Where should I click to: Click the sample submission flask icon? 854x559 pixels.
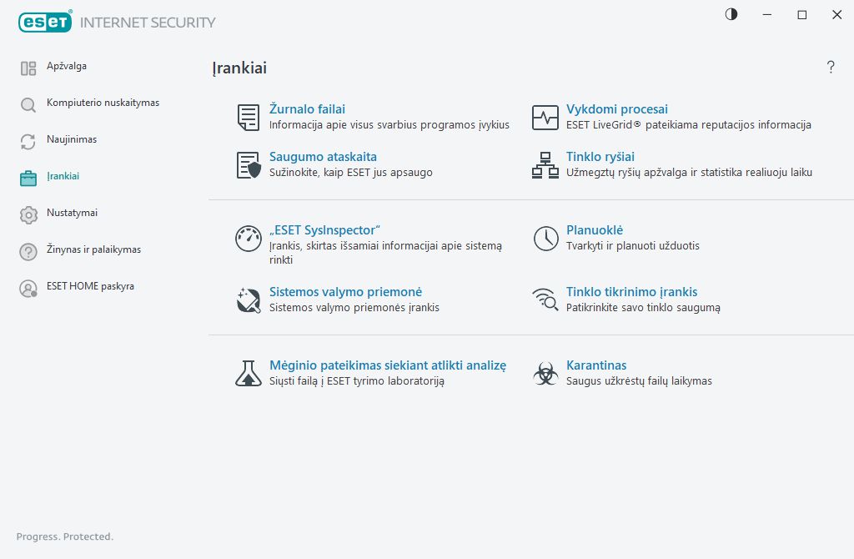(x=248, y=374)
